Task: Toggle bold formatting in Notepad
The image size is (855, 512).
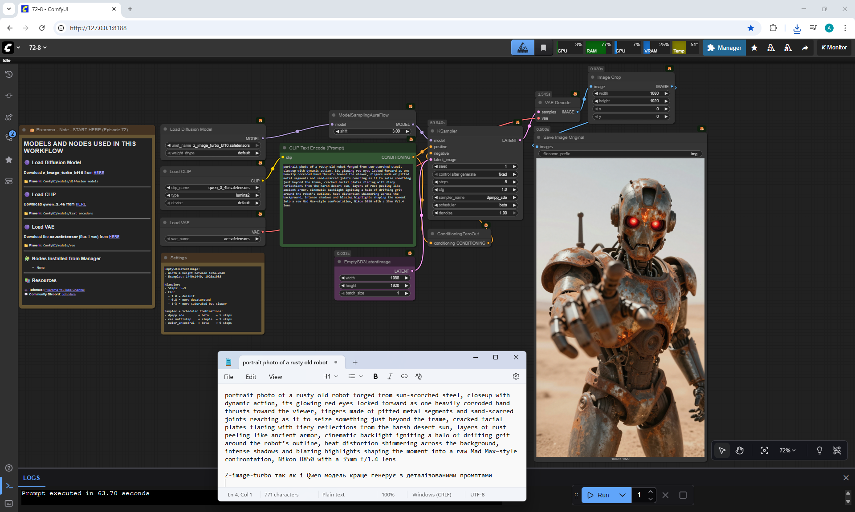Action: tap(375, 376)
